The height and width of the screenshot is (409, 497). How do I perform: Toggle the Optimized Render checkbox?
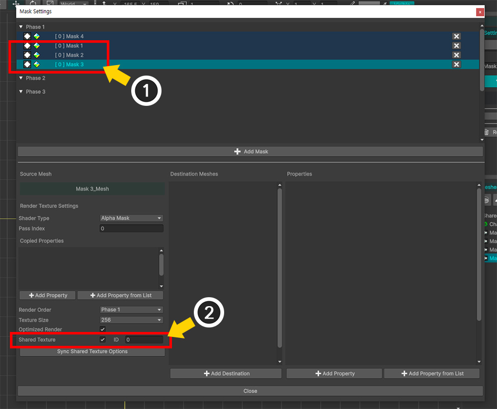103,329
